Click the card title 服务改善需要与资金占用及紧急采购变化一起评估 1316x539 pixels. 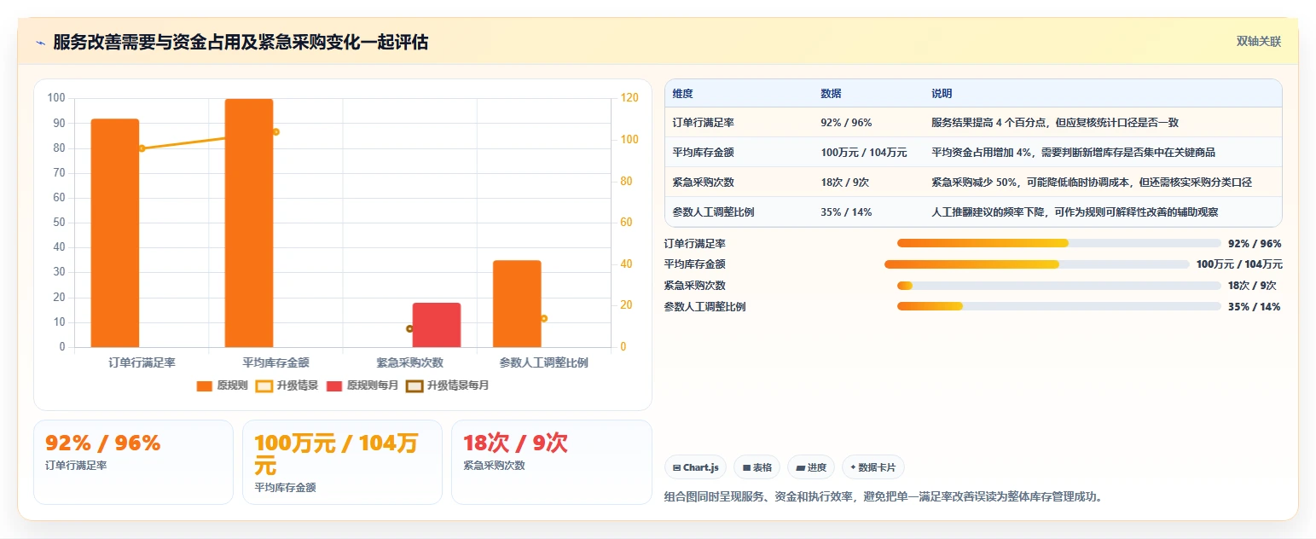coord(241,42)
